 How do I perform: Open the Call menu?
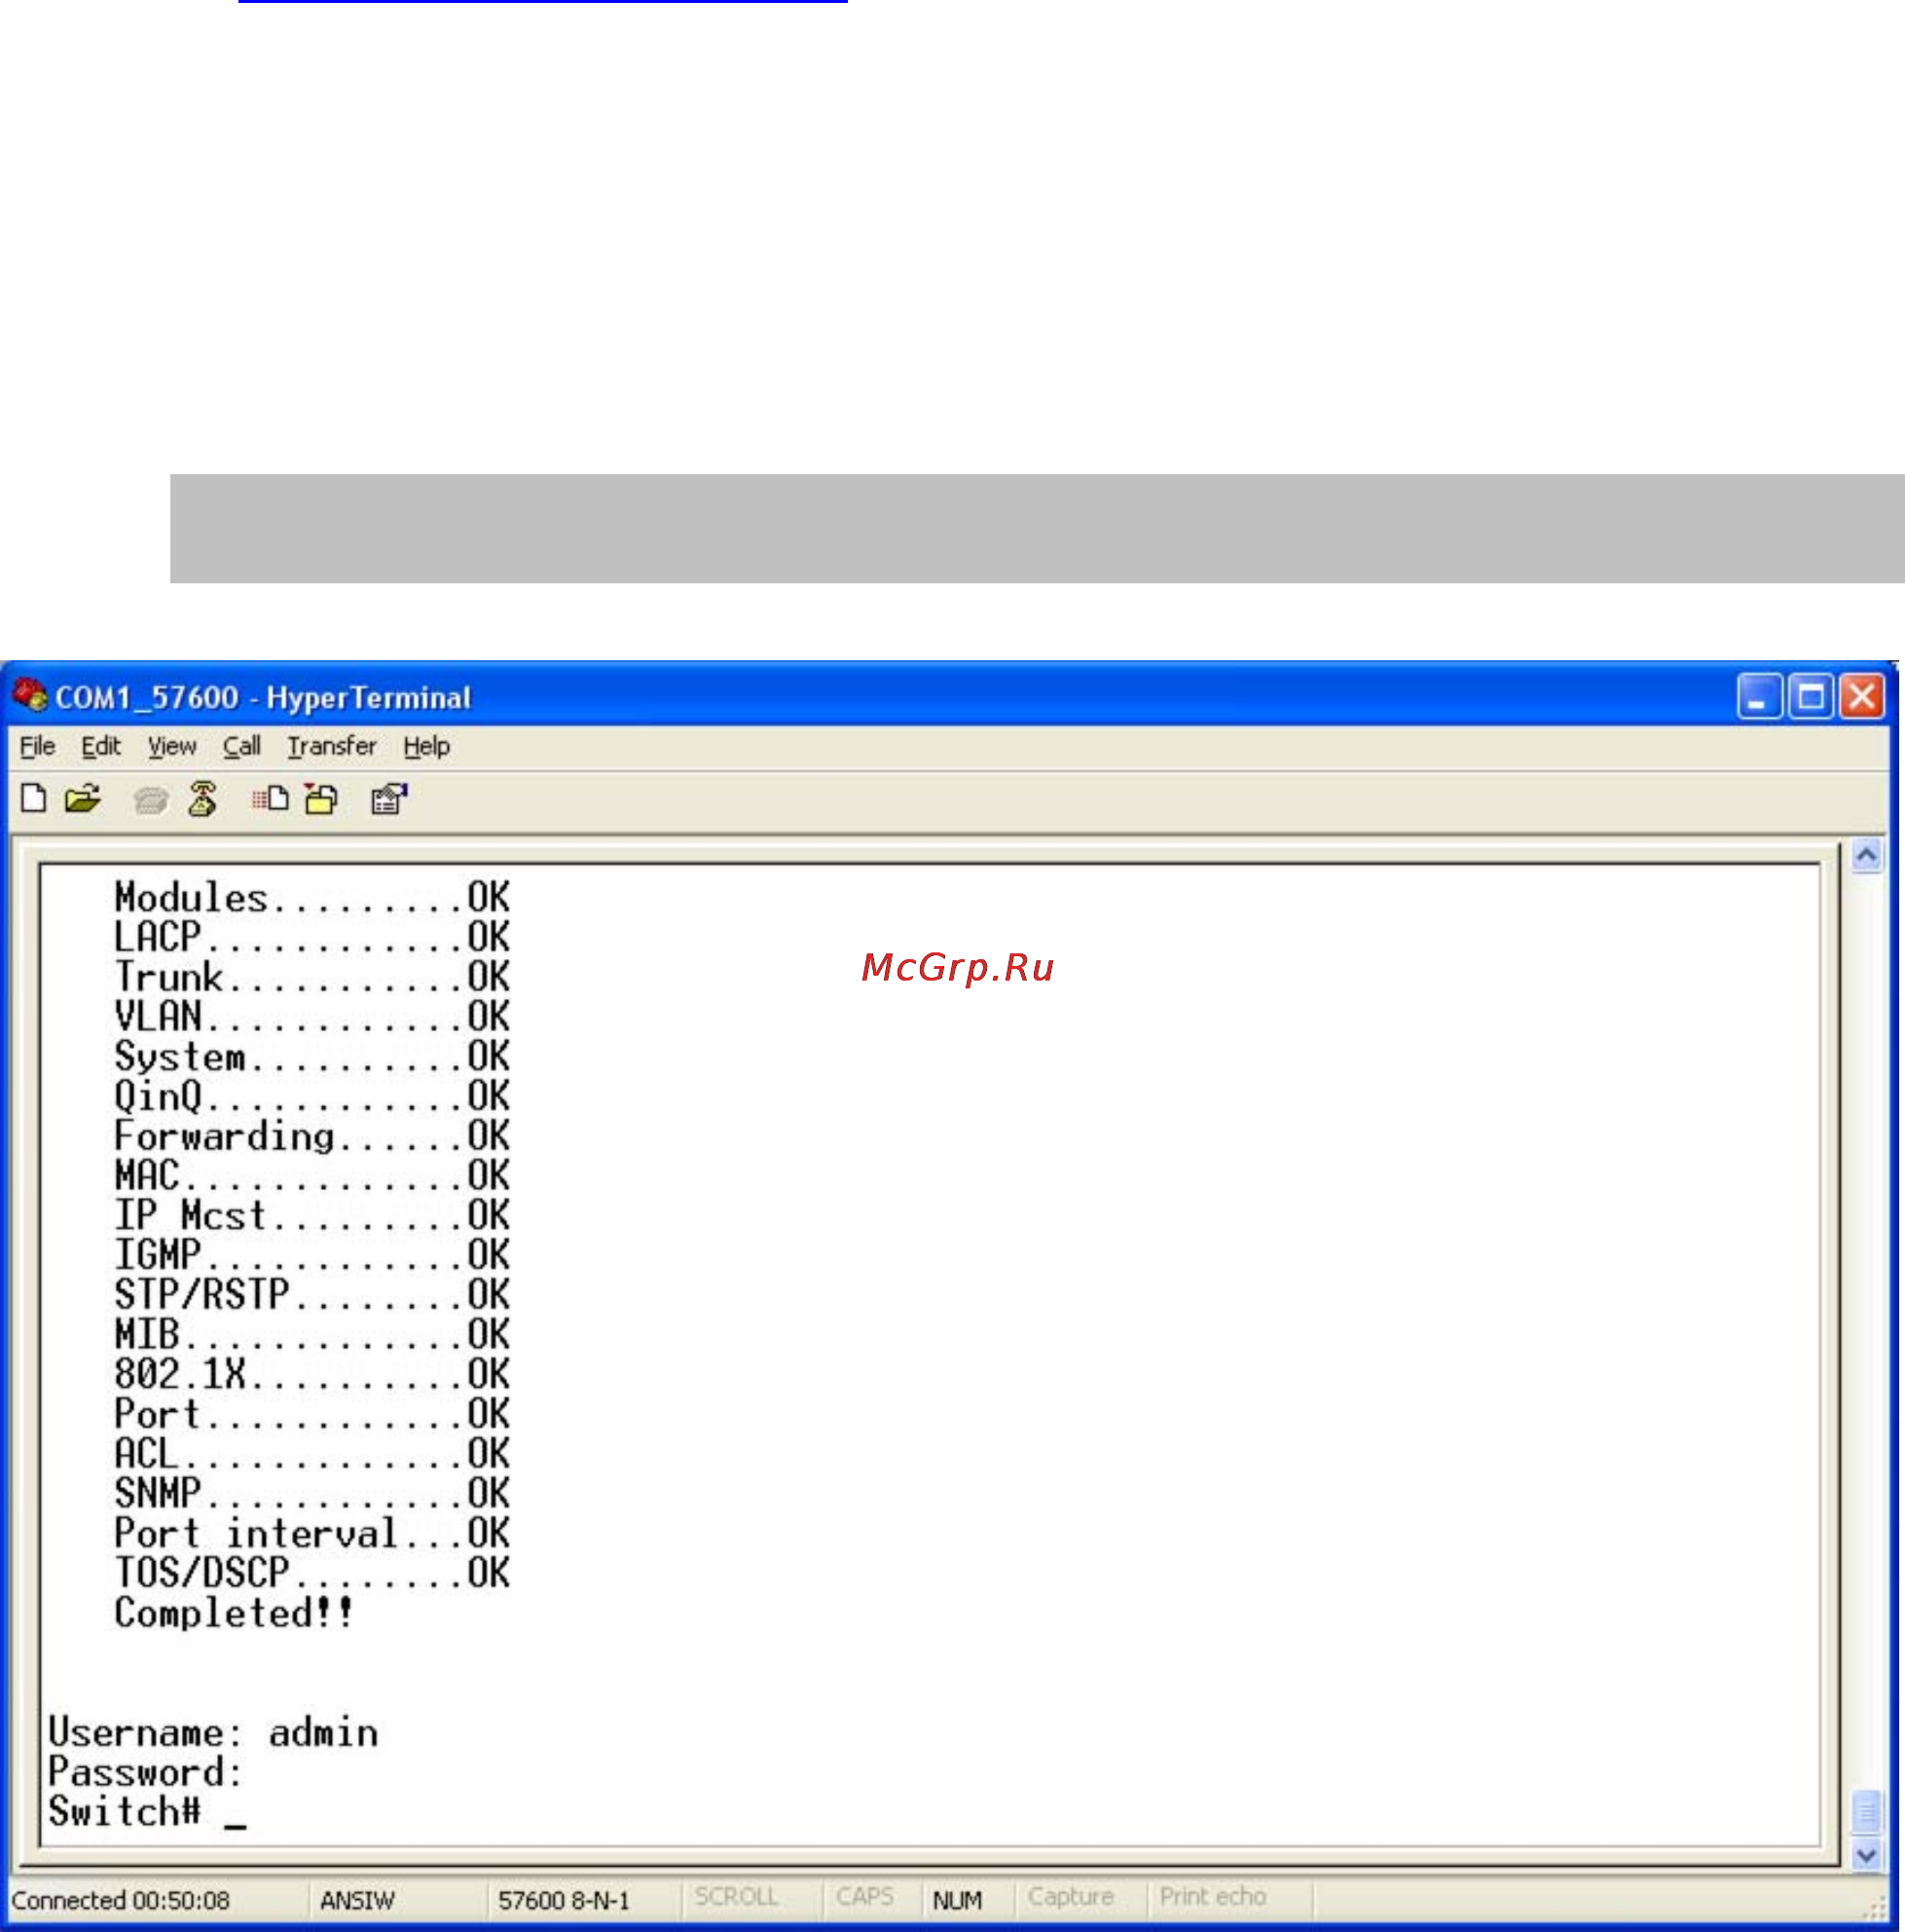point(241,746)
